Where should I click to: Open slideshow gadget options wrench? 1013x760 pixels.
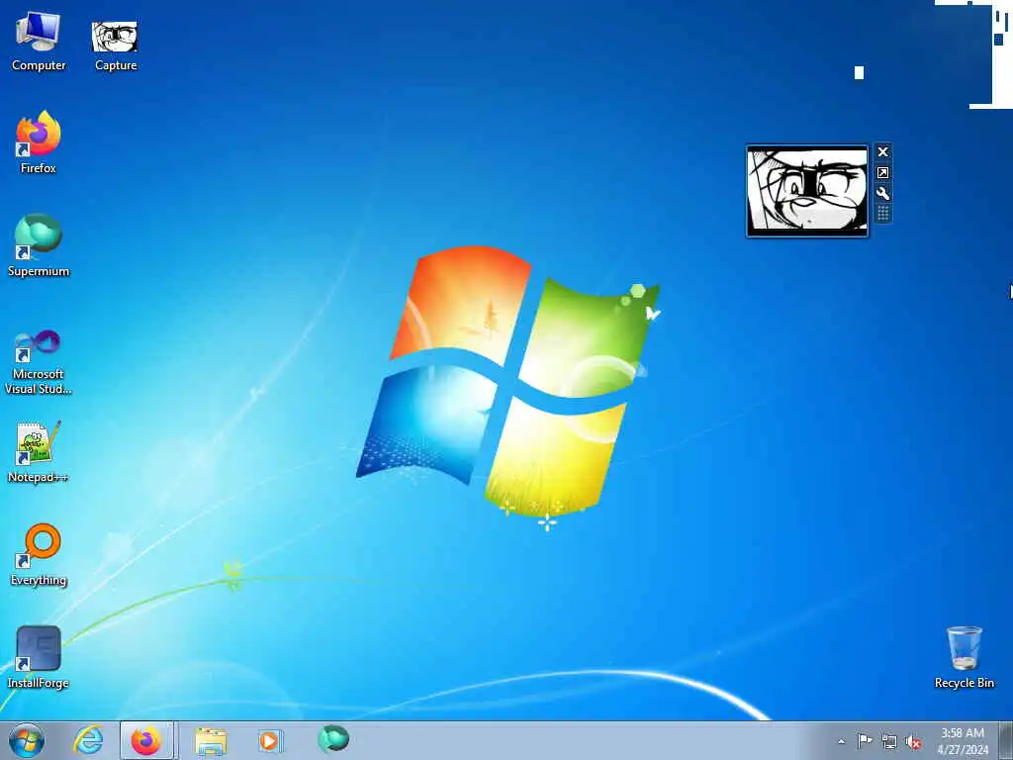pos(882,193)
